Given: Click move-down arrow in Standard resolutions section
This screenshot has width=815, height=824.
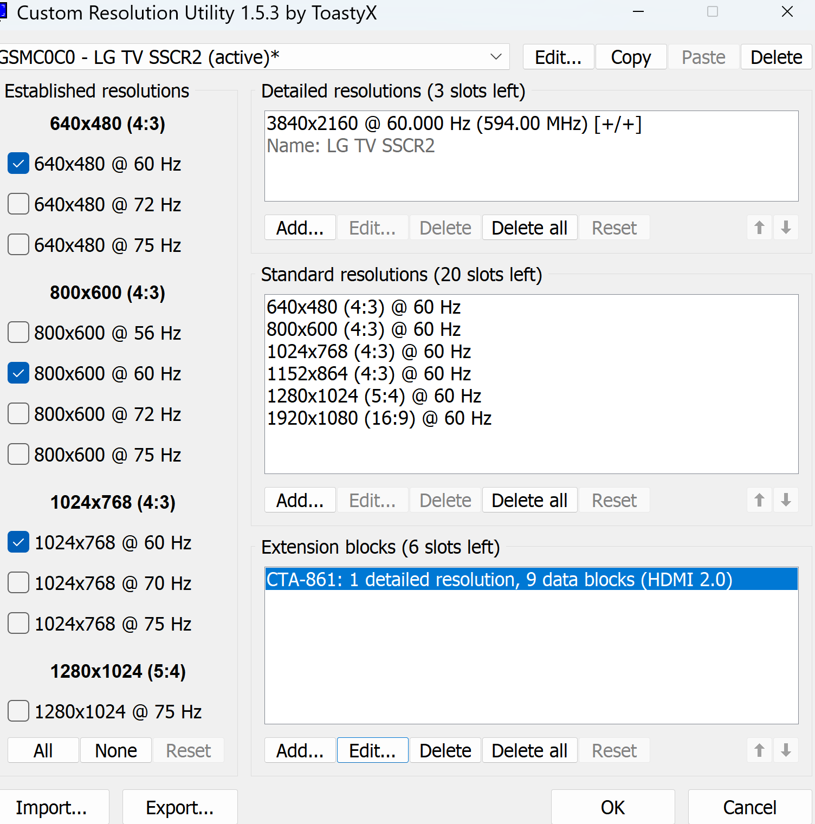Looking at the screenshot, I should (786, 500).
